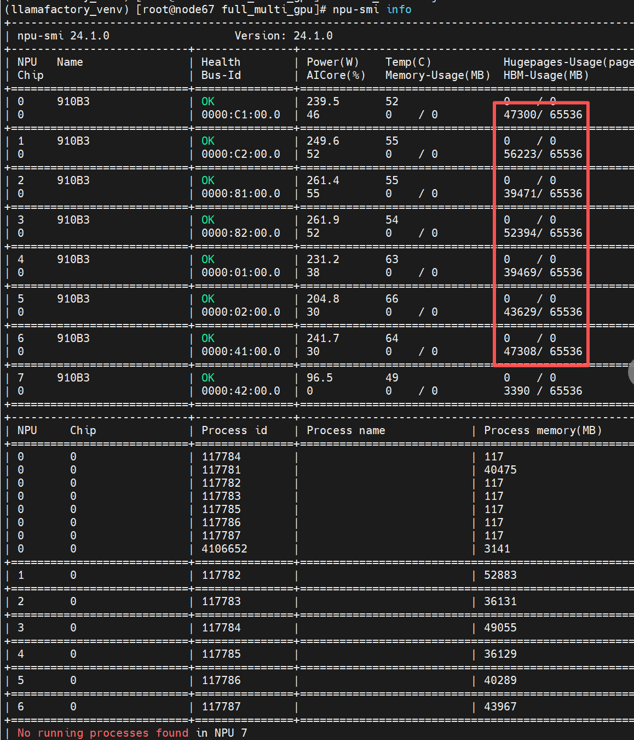Click HBM usage value 47308

click(520, 351)
